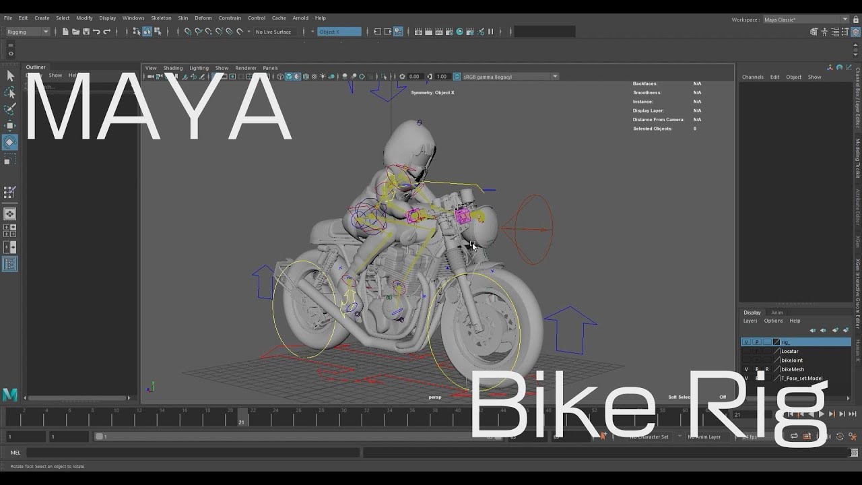Viewport: 862px width, 485px height.
Task: Select the arrow Select tool
Action: 10,76
